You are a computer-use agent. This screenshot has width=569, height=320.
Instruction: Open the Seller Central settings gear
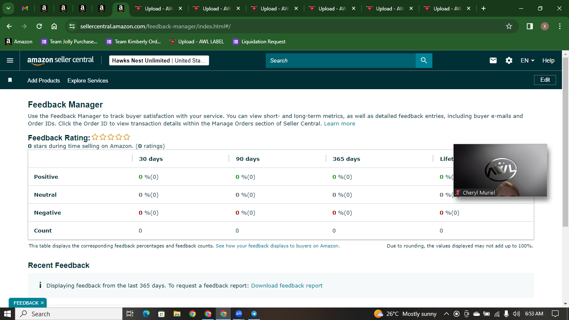pyautogui.click(x=509, y=60)
